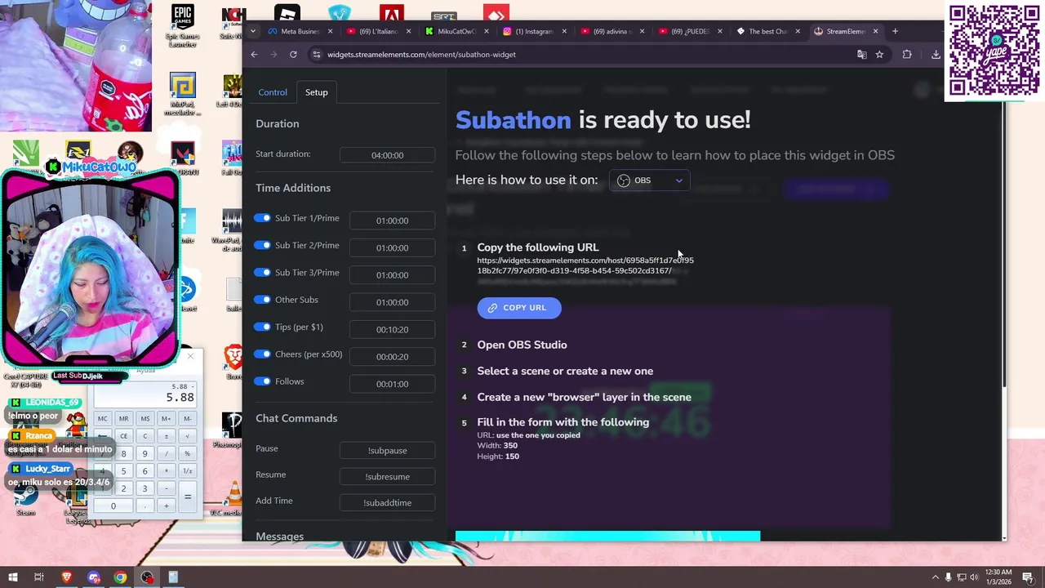Image resolution: width=1045 pixels, height=588 pixels.
Task: Open the tab search dropdown arrow
Action: (253, 31)
